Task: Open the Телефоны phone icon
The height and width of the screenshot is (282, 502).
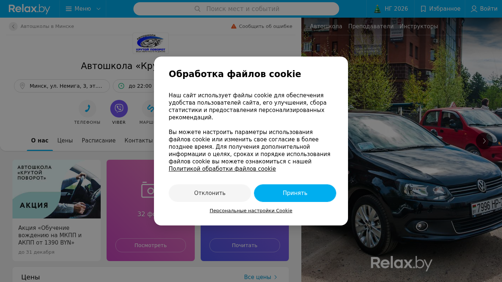Action: coord(87,109)
